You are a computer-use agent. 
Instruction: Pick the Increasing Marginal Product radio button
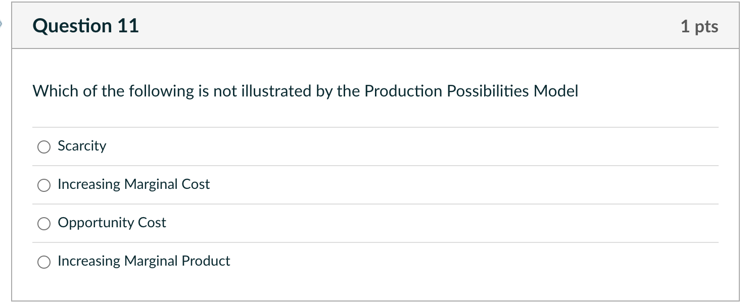(x=44, y=262)
